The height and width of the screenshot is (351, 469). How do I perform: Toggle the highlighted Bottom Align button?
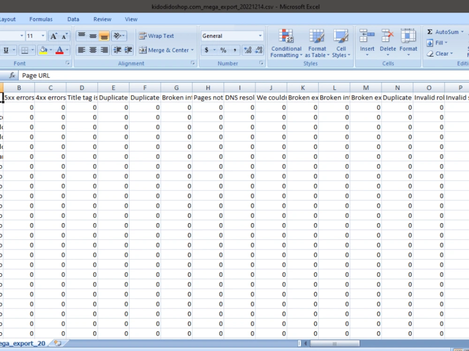pyautogui.click(x=104, y=36)
